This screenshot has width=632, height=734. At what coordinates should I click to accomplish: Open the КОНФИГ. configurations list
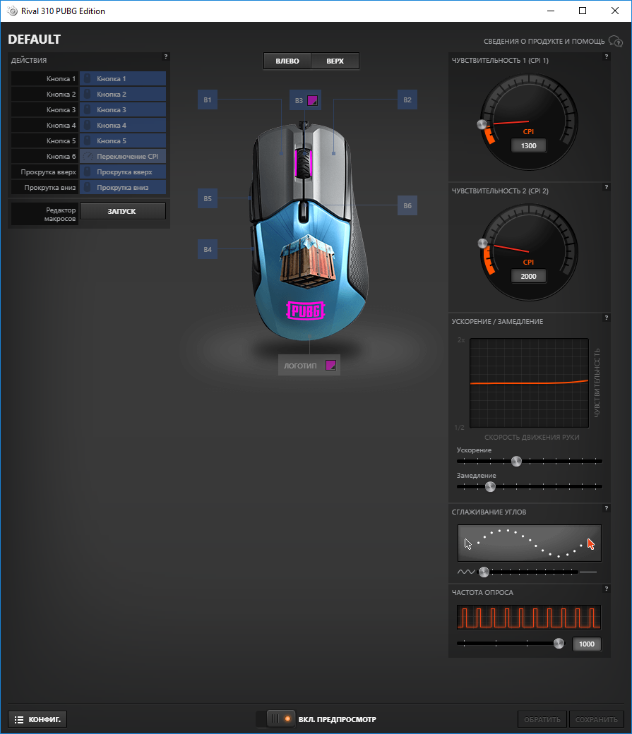pyautogui.click(x=37, y=719)
